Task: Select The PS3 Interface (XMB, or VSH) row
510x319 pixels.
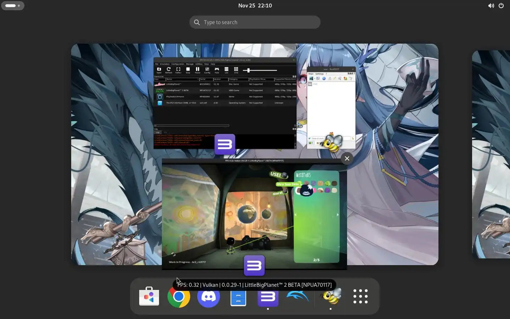Action: 225,103
